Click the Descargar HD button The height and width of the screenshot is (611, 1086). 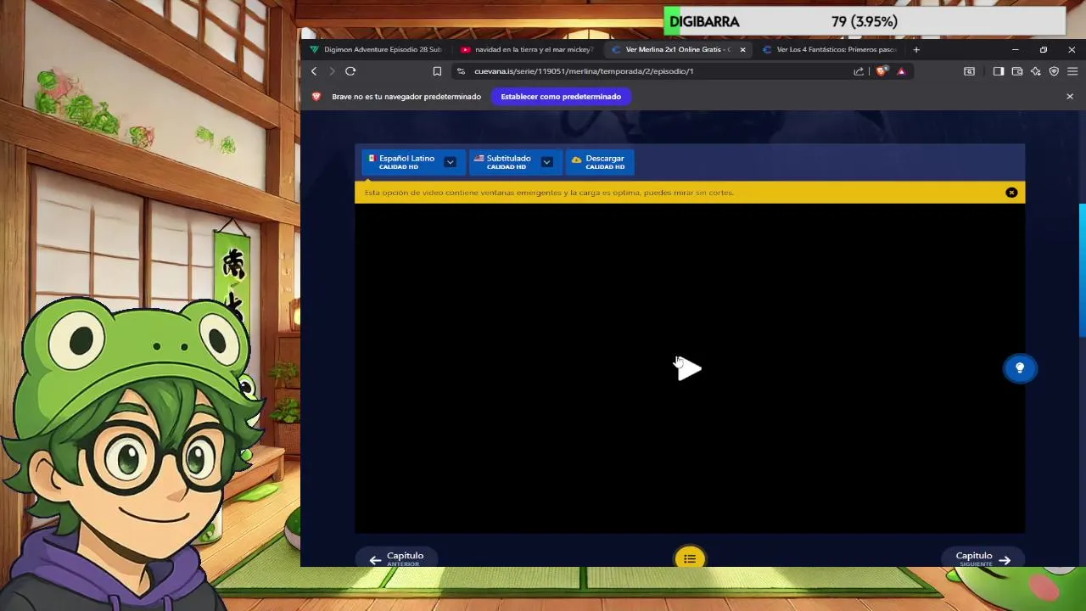(x=599, y=161)
